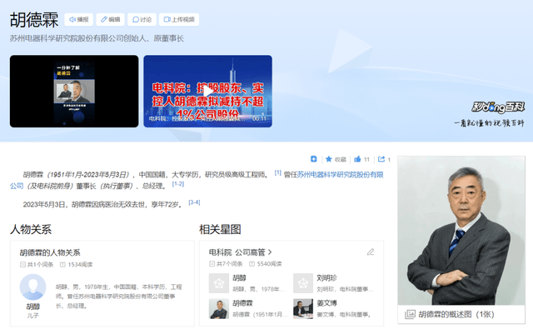Play the 电科院 shareholder video

[x=207, y=92]
